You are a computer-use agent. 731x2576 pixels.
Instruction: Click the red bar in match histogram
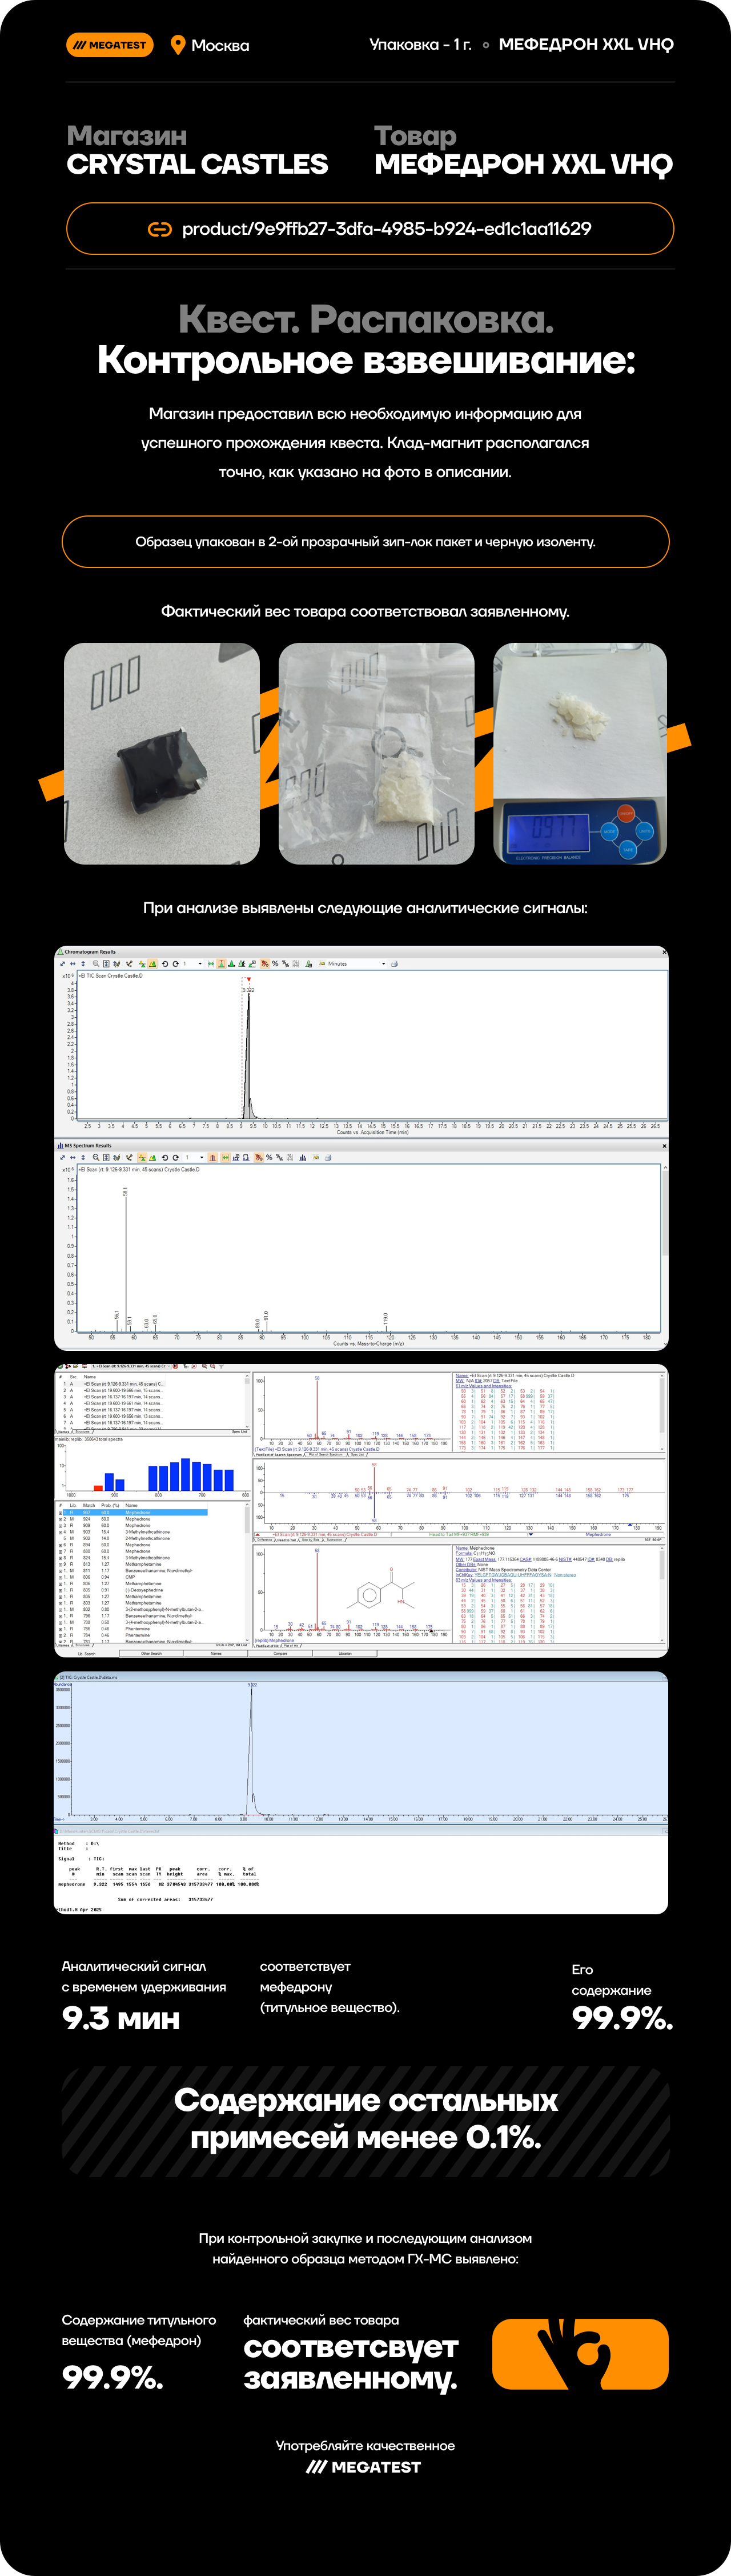pyautogui.click(x=98, y=1487)
